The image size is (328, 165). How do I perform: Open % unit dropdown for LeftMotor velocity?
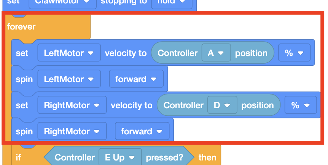(294, 53)
